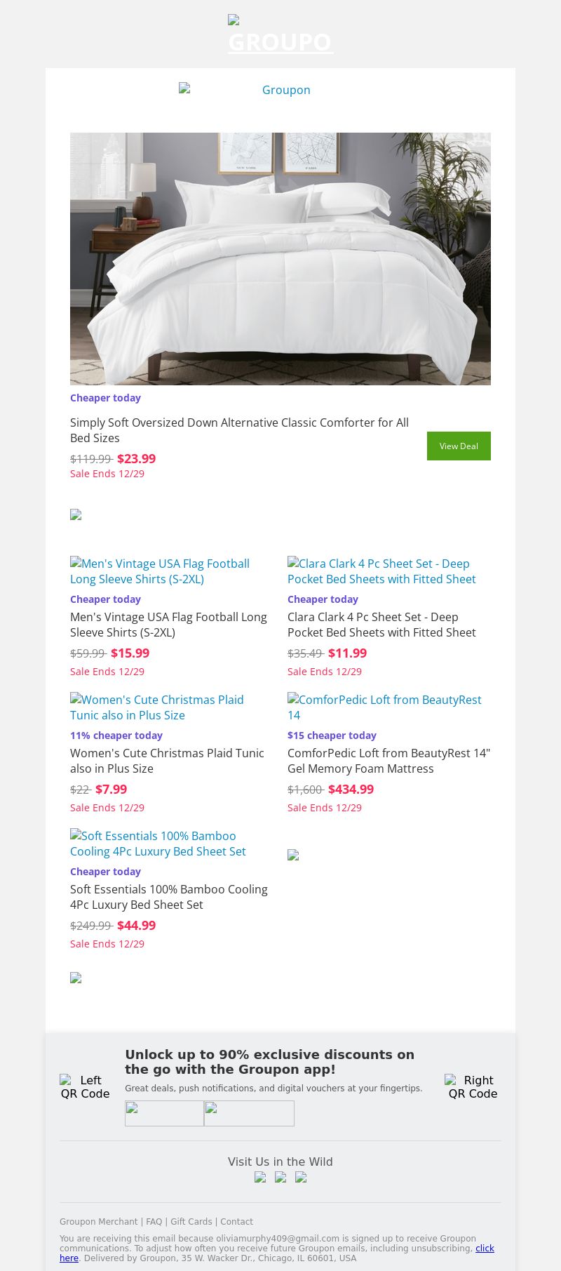This screenshot has width=561, height=1271.
Task: Open Women's Cute Christmas Plaid Tunic image link
Action: [157, 707]
